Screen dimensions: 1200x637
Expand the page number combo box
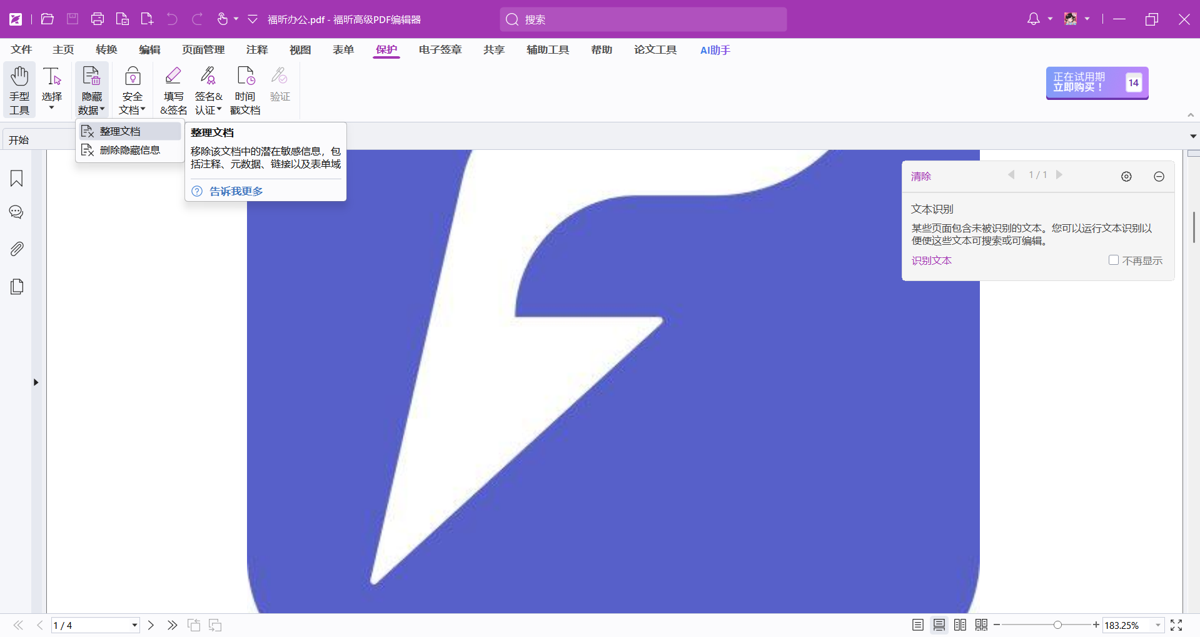(134, 625)
